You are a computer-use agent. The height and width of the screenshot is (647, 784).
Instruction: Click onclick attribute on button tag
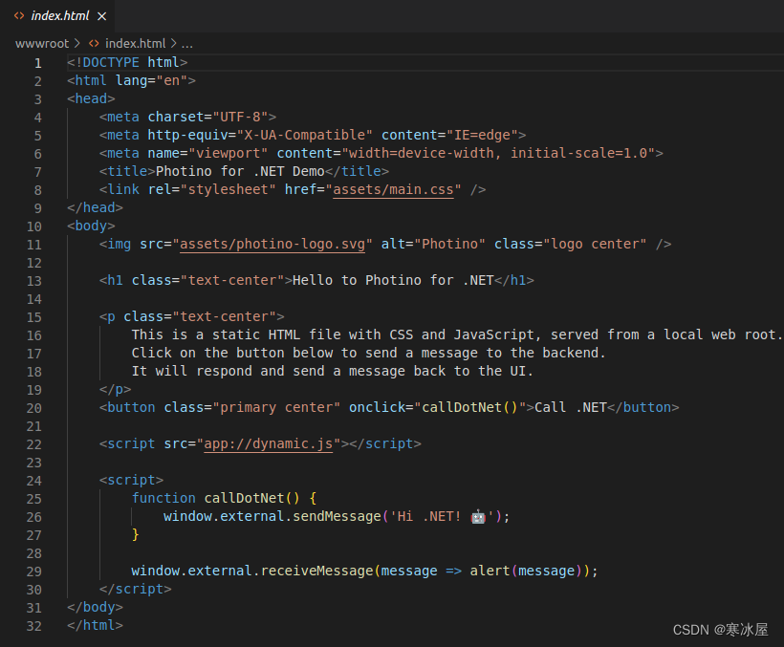(x=377, y=408)
